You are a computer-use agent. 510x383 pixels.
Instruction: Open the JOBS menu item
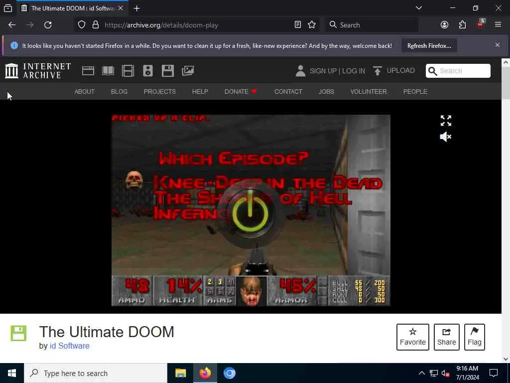(x=327, y=92)
